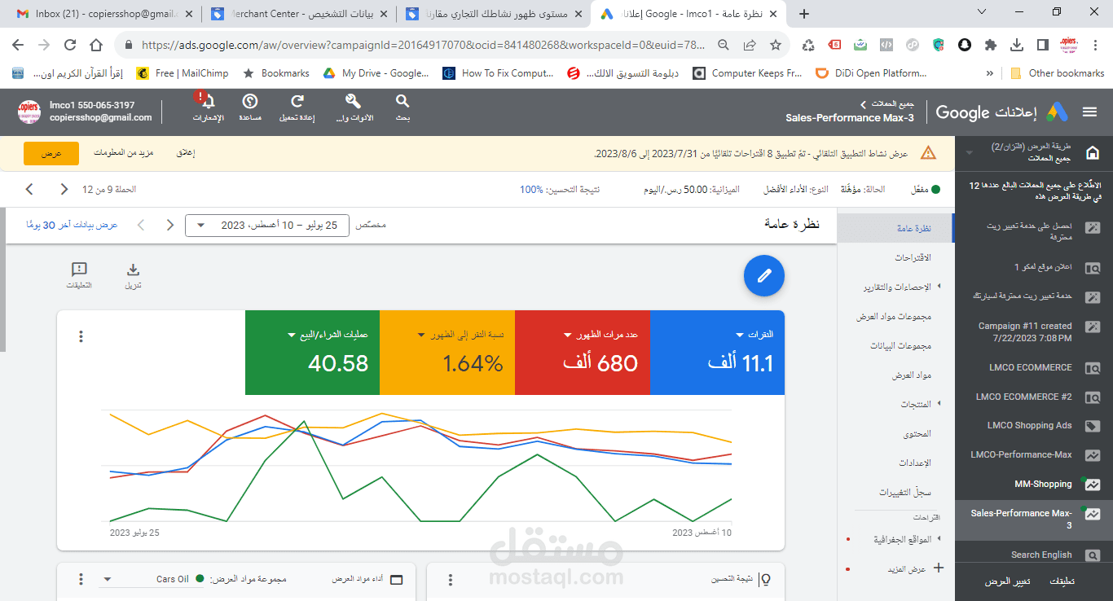
Task: Expand the Geographic locations nav item
Action: (x=903, y=539)
